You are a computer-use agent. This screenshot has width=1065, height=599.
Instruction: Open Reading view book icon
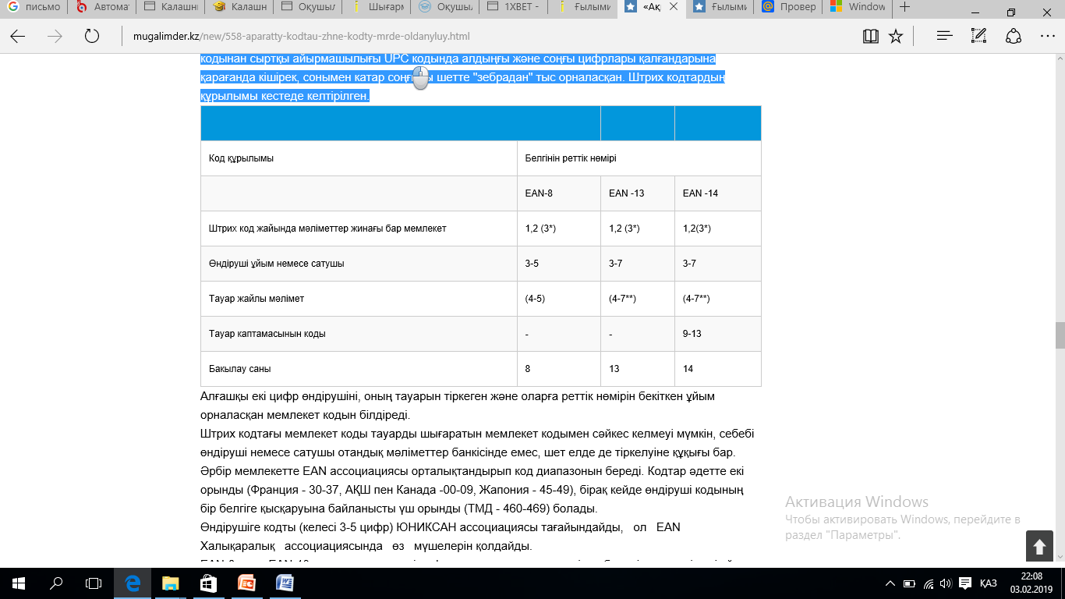871,36
